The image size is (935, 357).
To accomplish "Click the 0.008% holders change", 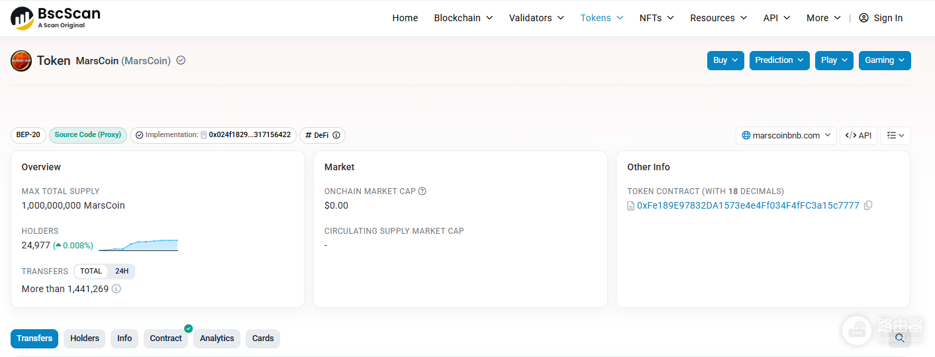I will (74, 245).
